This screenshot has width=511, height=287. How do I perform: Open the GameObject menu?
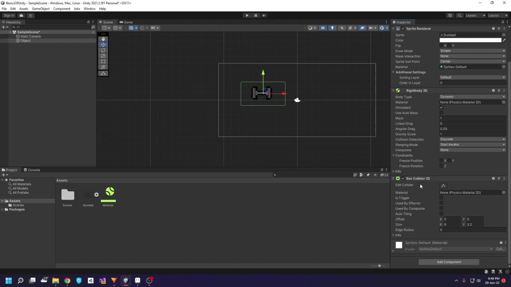click(x=40, y=9)
